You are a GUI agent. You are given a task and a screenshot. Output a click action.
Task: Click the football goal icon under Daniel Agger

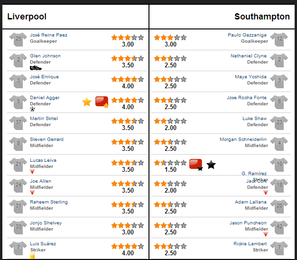[x=32, y=109]
